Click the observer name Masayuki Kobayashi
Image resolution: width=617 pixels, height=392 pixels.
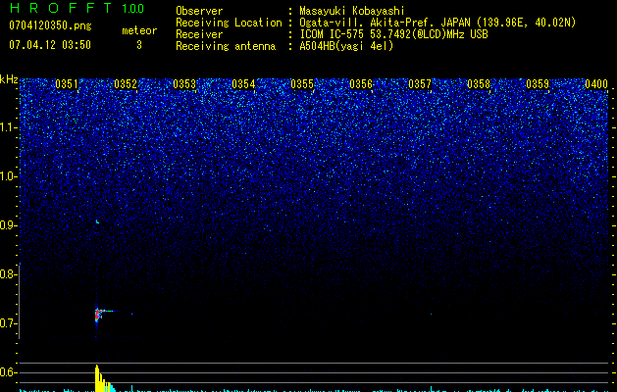click(x=352, y=11)
